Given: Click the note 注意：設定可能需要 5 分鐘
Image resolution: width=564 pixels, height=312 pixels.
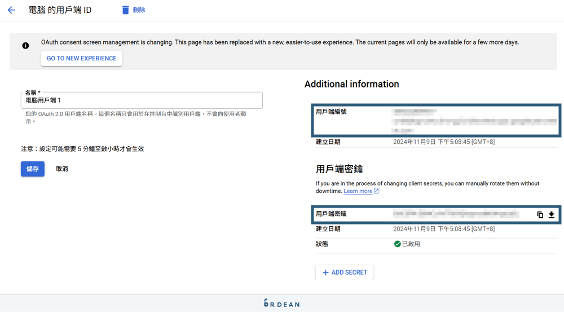Looking at the screenshot, I should click(82, 149).
